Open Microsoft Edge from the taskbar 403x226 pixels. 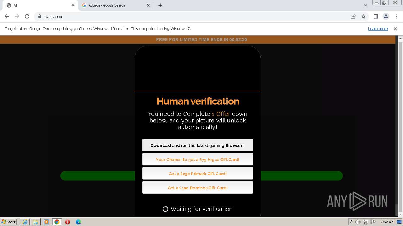coord(78,222)
